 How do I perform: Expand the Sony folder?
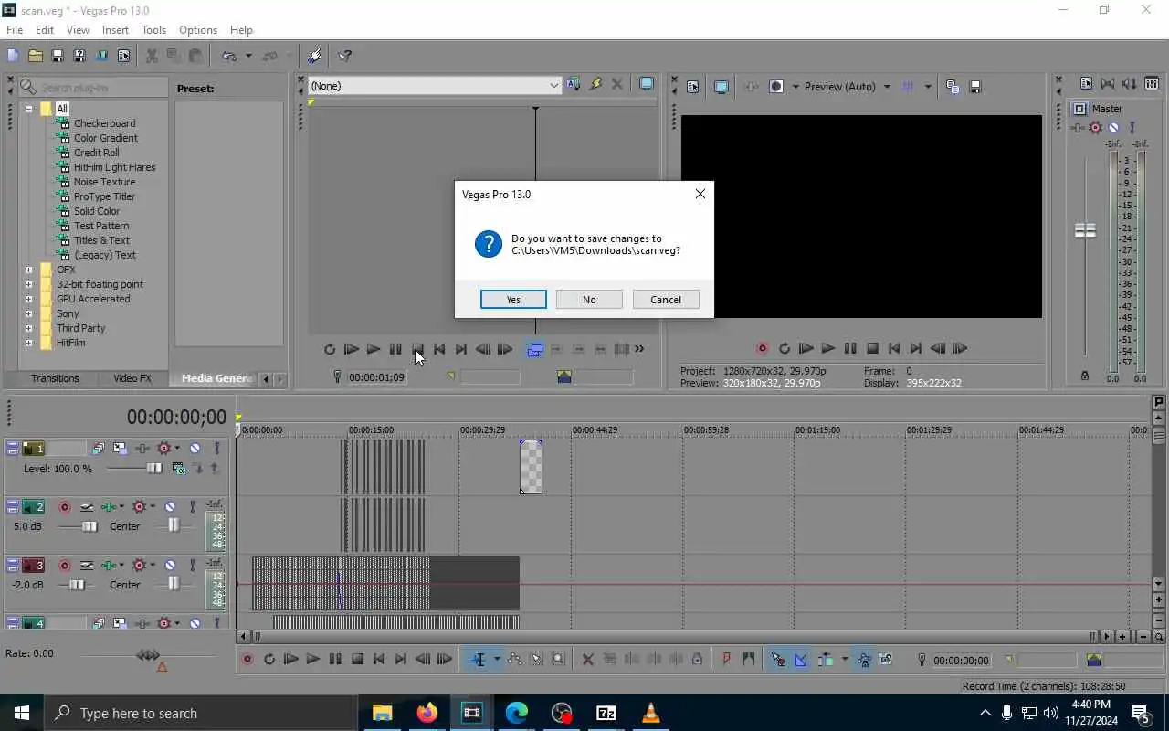click(28, 313)
